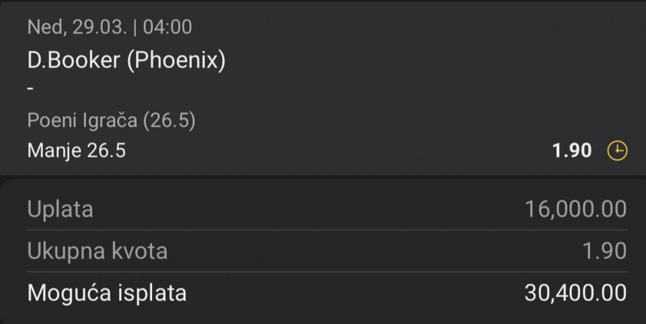Click the (Phoenix) team label

point(176,60)
